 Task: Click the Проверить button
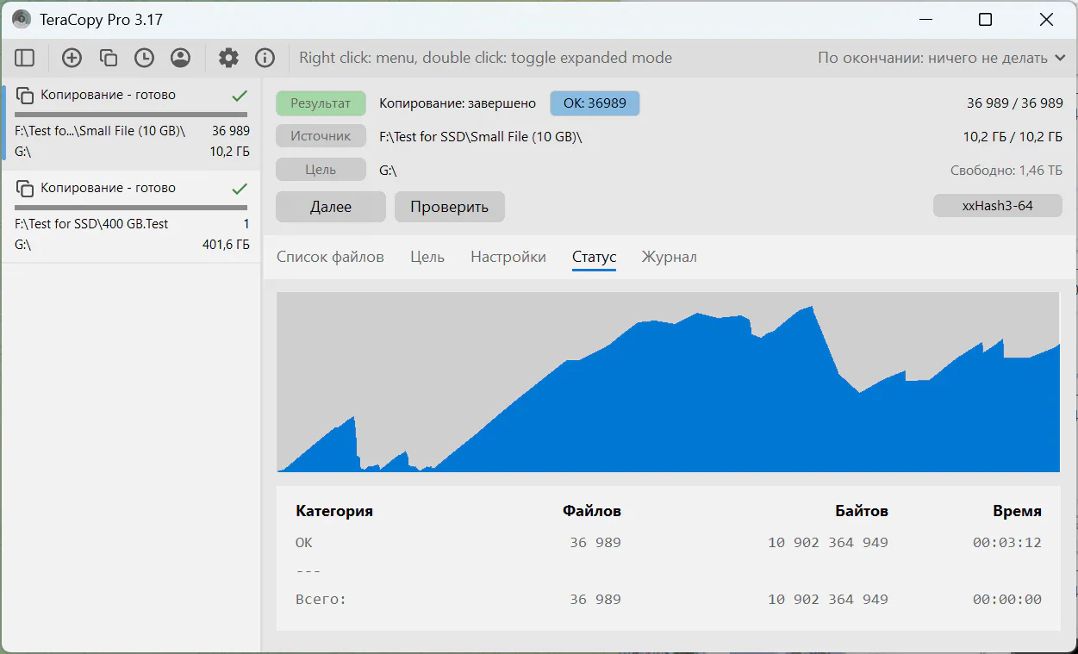pos(449,207)
